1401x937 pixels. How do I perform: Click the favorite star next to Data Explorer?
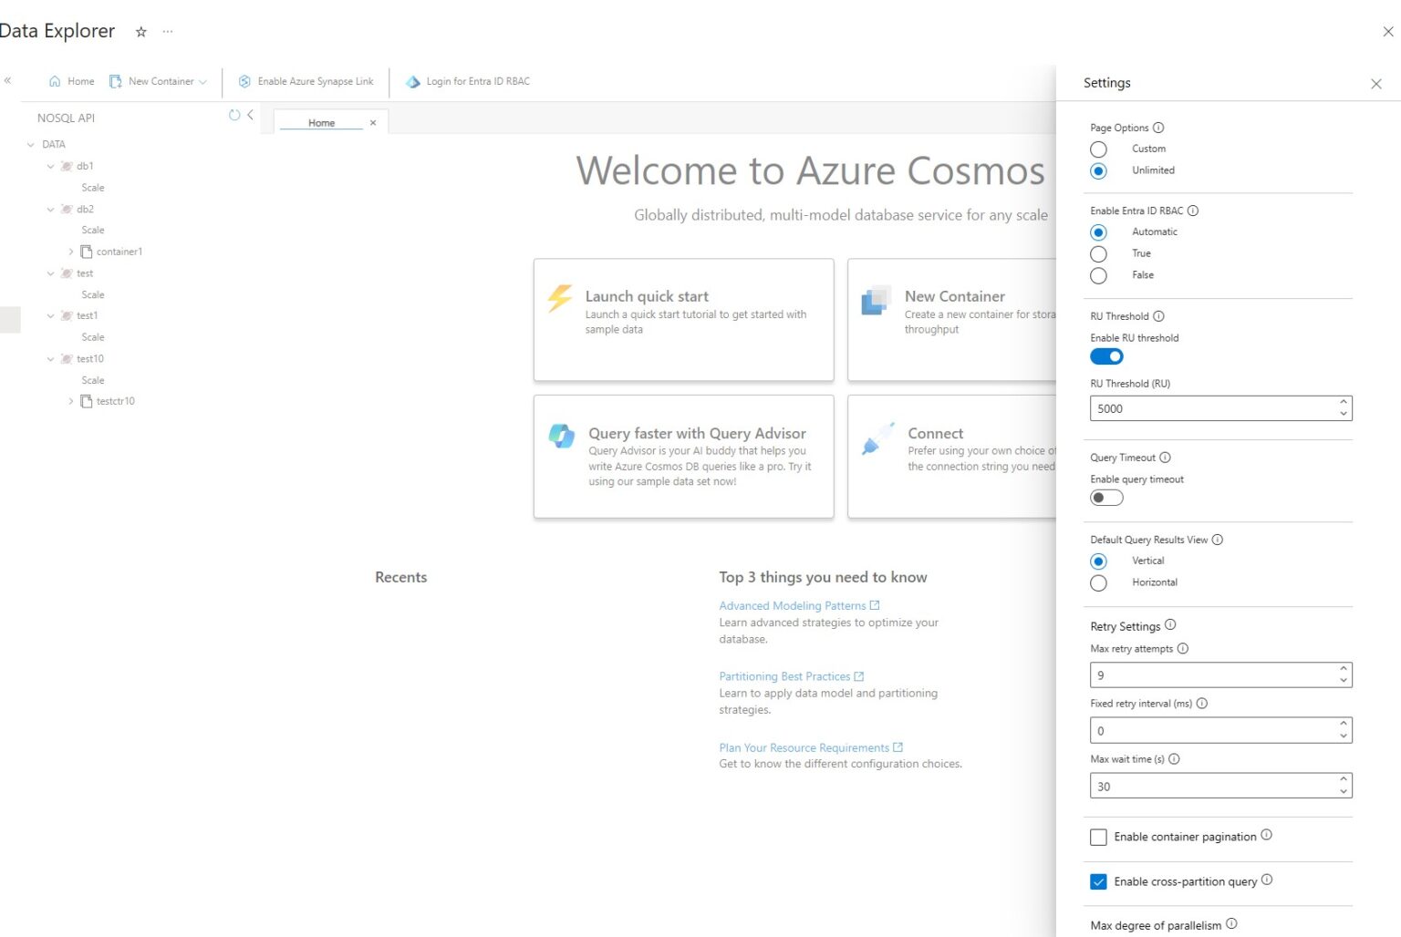click(x=140, y=32)
